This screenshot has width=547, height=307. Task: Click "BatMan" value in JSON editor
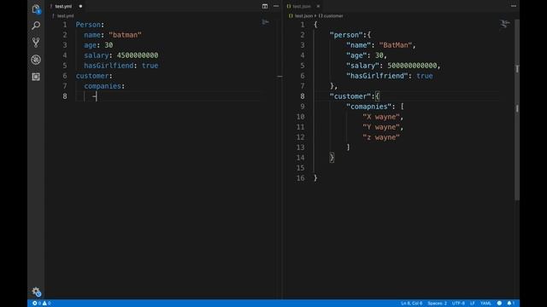point(396,45)
